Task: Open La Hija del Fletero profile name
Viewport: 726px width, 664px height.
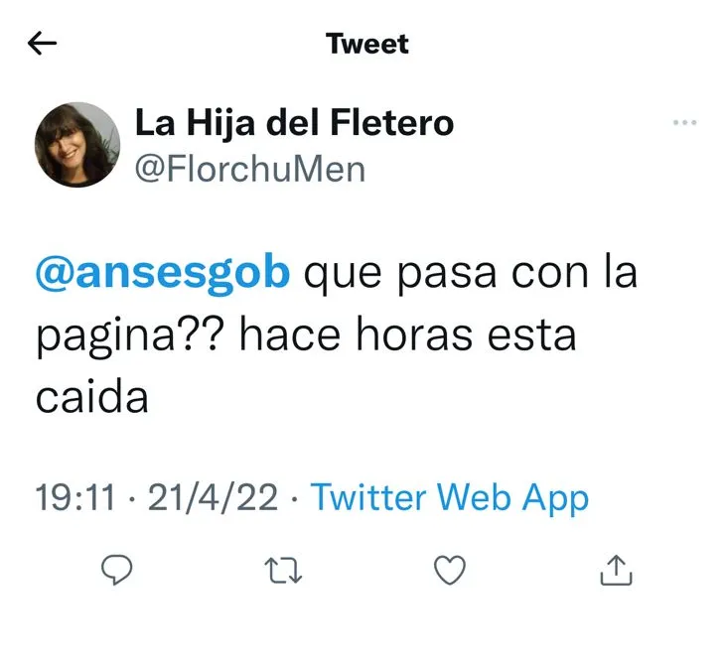Action: point(295,123)
